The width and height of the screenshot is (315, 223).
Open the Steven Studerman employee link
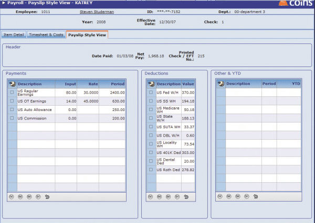[x=97, y=12]
